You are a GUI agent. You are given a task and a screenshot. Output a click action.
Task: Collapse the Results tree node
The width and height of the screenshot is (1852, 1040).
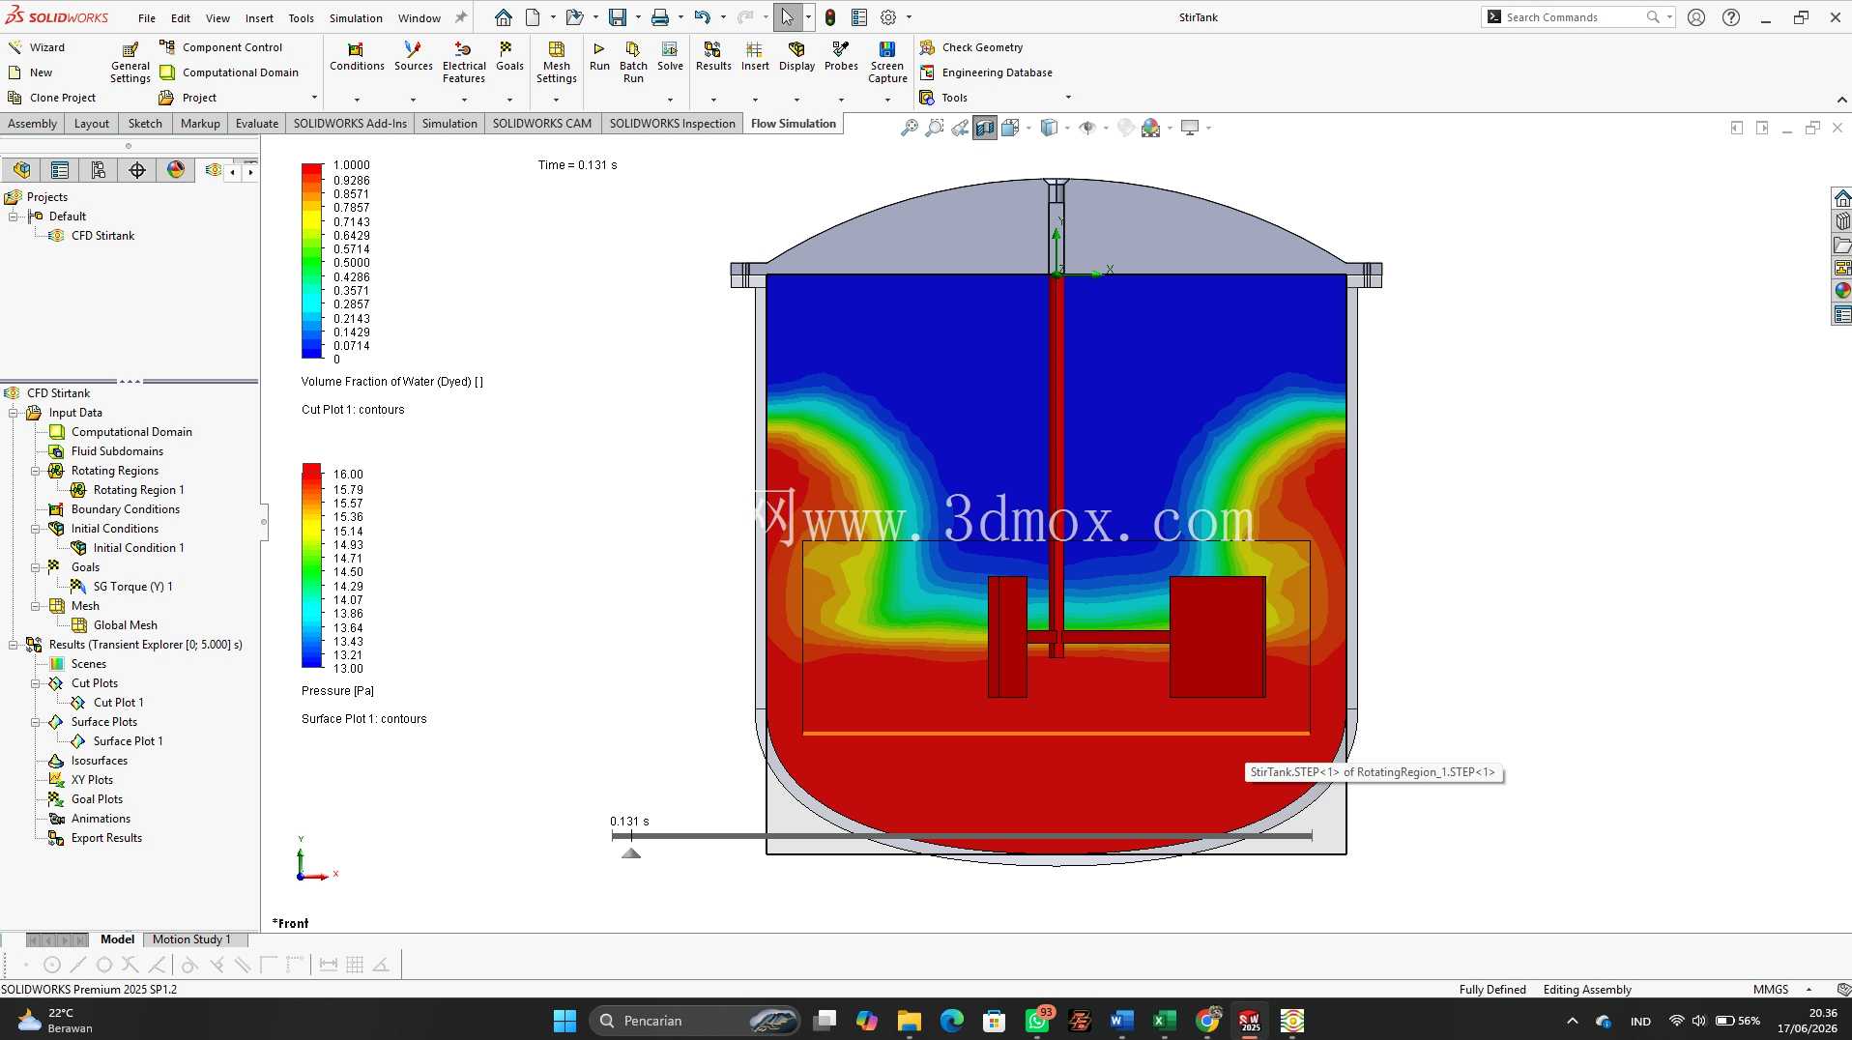14,645
